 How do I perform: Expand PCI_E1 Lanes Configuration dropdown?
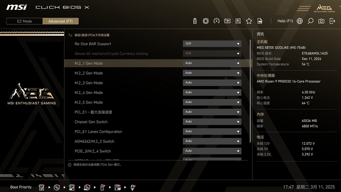pos(212,131)
